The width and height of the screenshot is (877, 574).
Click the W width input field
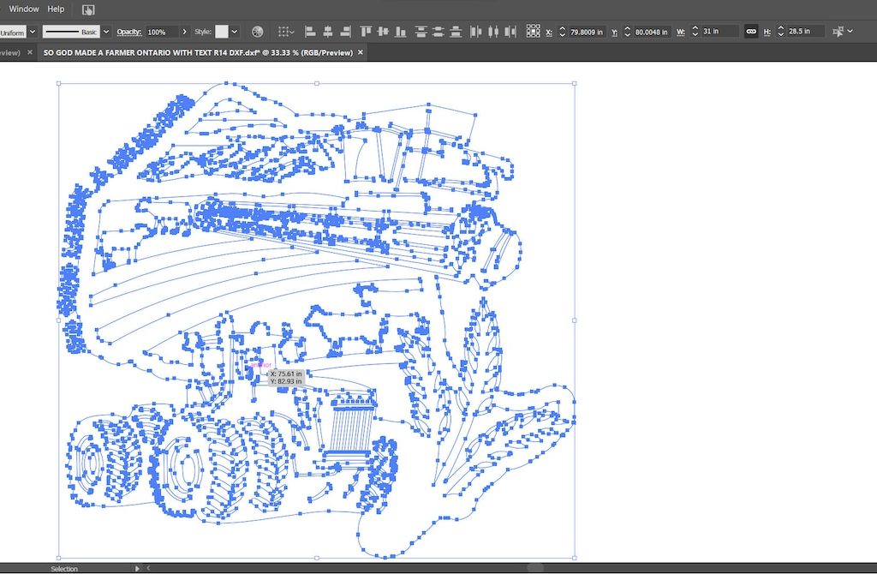point(718,32)
